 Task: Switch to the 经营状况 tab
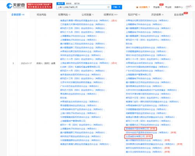click(x=111, y=15)
